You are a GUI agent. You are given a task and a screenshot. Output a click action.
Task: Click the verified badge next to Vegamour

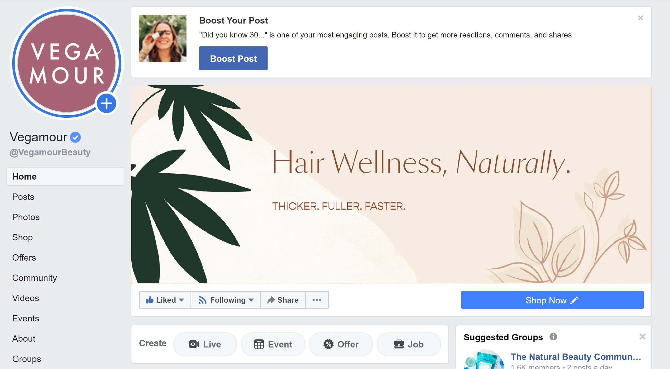[75, 137]
